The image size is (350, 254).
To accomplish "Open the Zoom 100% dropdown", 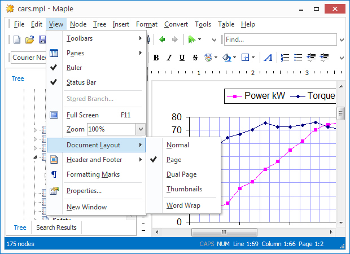I will [140, 129].
